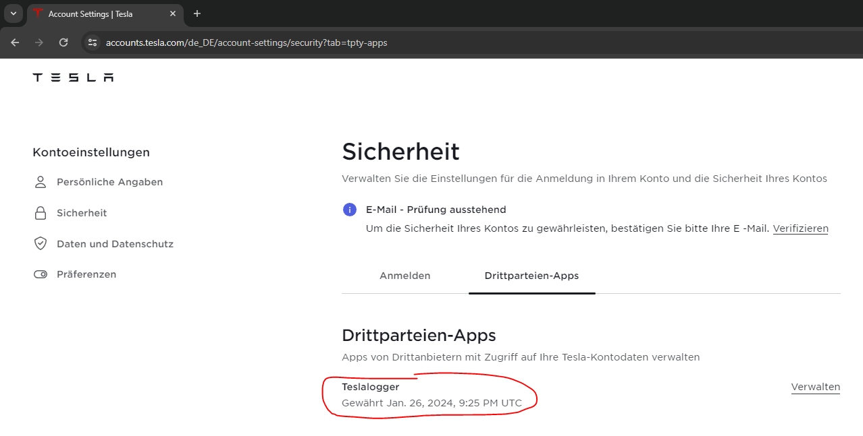The height and width of the screenshot is (436, 863).
Task: Click the Teslalogger app name
Action: tap(371, 387)
